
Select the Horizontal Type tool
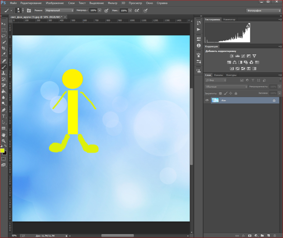click(x=4, y=116)
